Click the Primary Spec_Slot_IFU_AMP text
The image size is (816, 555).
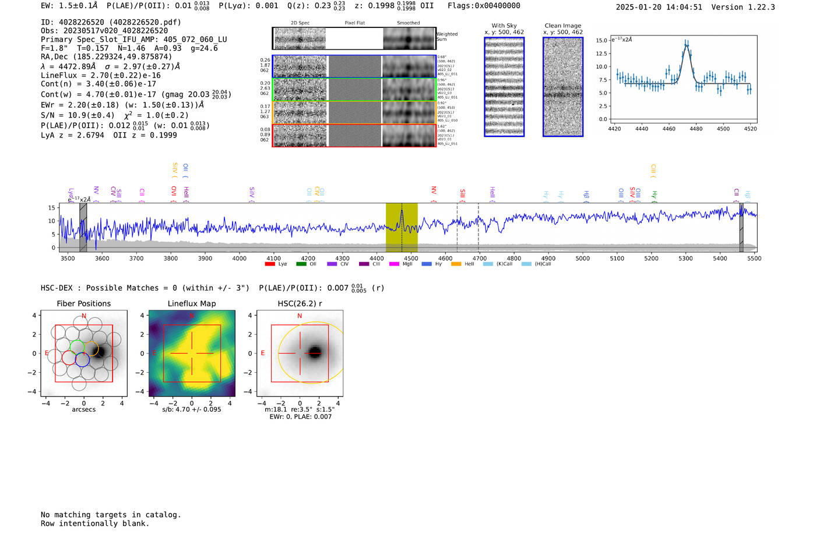134,40
